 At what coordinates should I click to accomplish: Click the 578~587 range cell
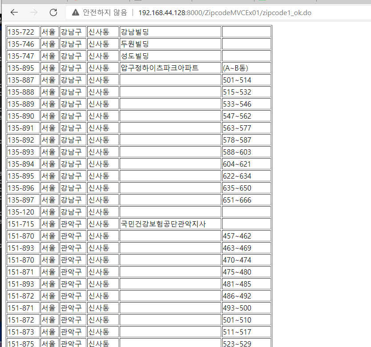click(x=246, y=140)
